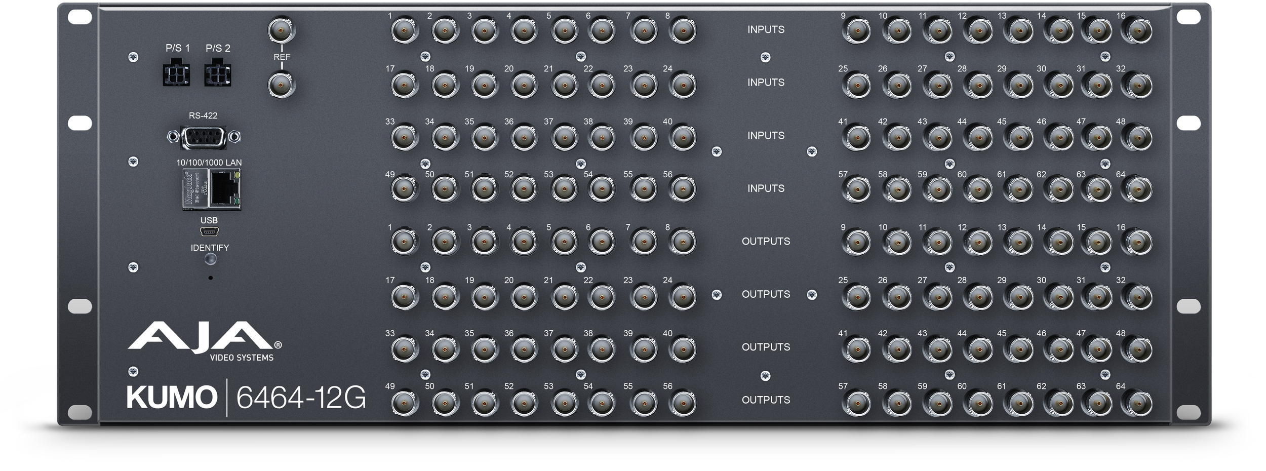Click output BNC connector 49
Screen dimensions: 1266x471
(405, 403)
